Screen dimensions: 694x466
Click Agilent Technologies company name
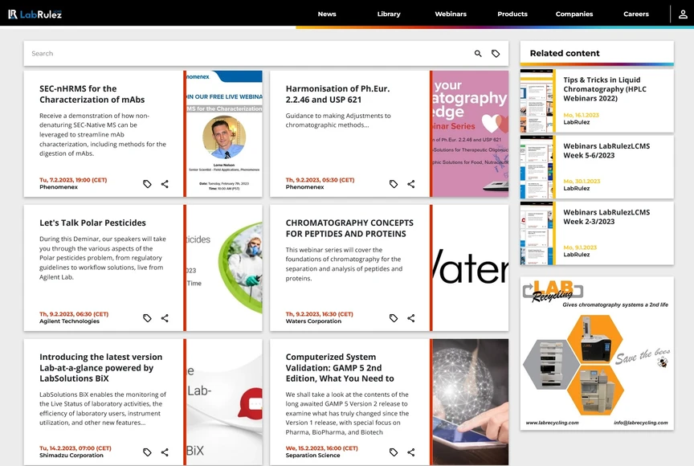70,321
